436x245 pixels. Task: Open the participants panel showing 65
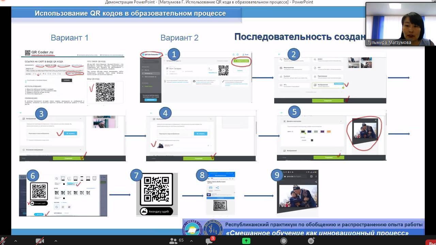pos(177,241)
